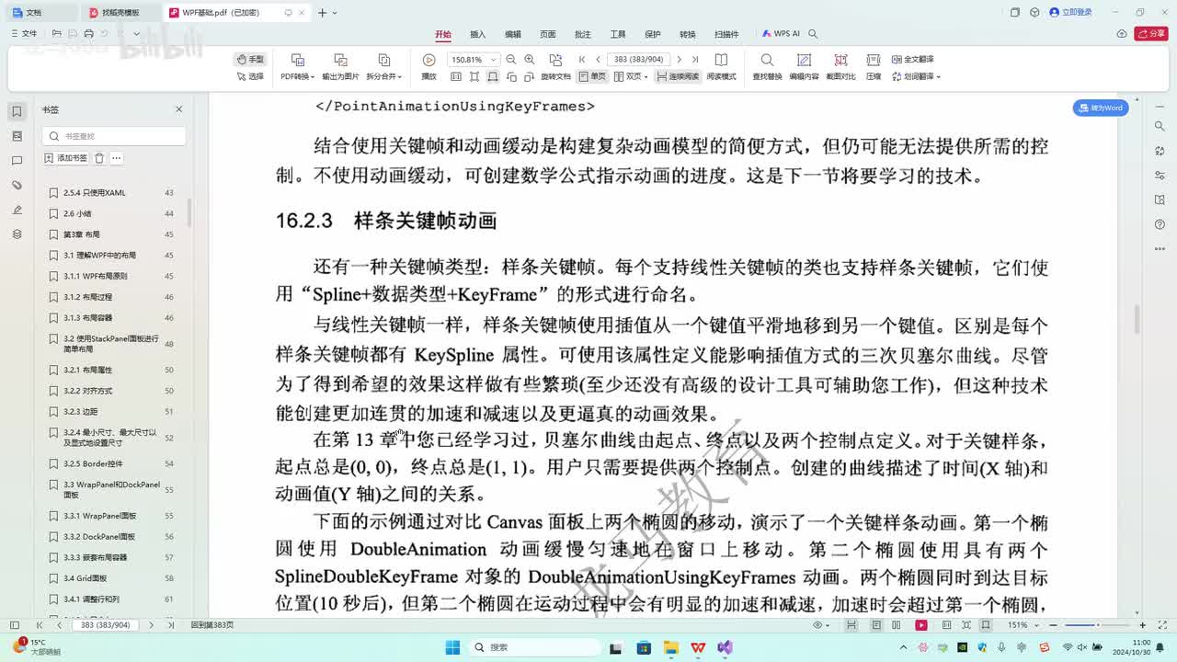1177x662 pixels.
Task: Click the ribbon page number field
Action: [x=638, y=59]
